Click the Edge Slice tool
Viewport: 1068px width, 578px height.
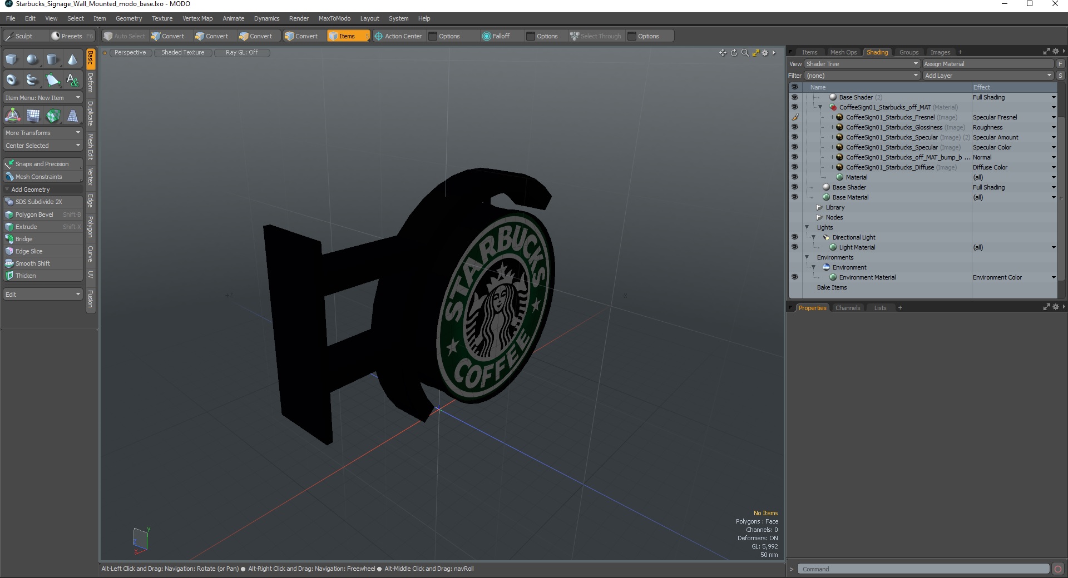pyautogui.click(x=43, y=251)
